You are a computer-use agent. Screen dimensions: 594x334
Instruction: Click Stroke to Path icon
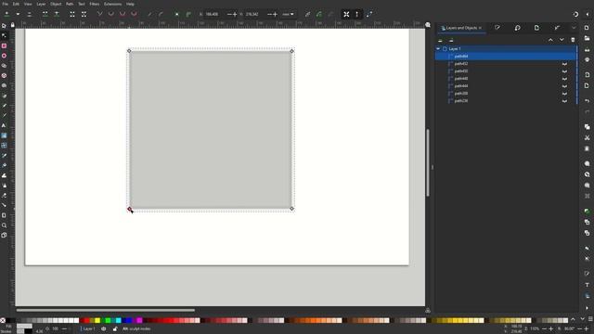188,14
